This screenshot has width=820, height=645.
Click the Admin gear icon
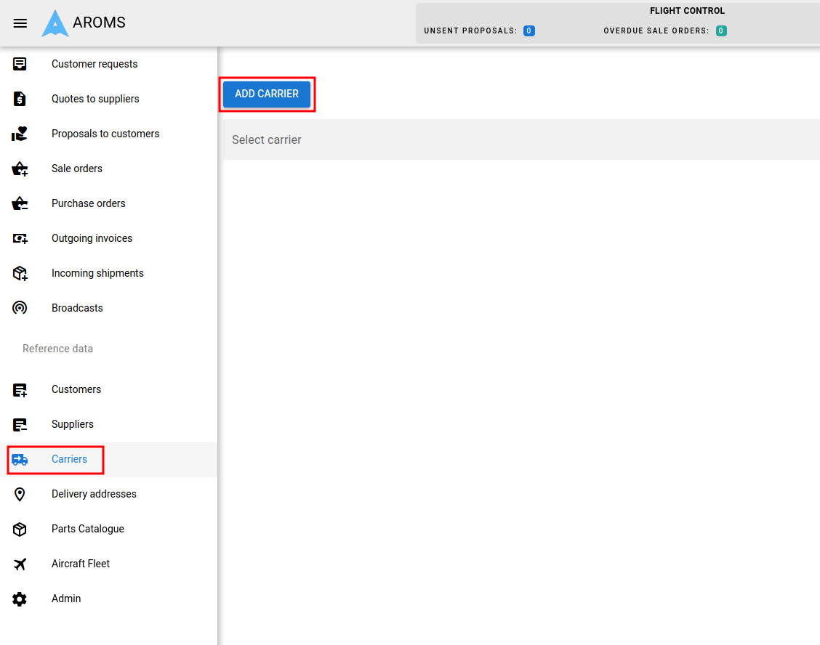tap(20, 599)
